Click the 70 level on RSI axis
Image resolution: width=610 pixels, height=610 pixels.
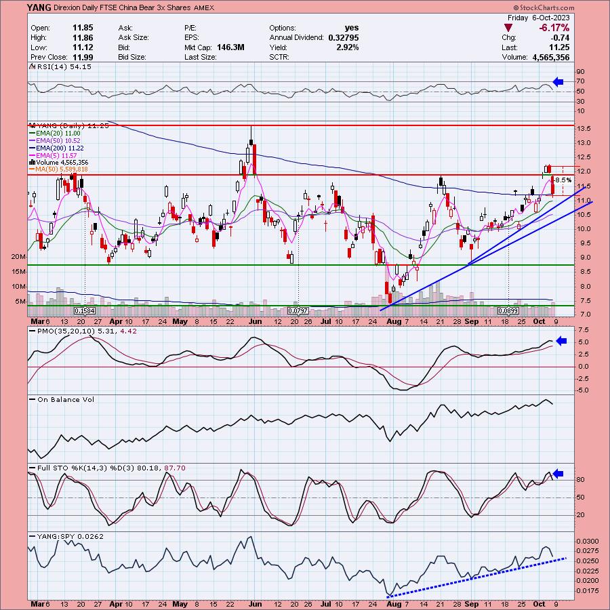(x=580, y=81)
